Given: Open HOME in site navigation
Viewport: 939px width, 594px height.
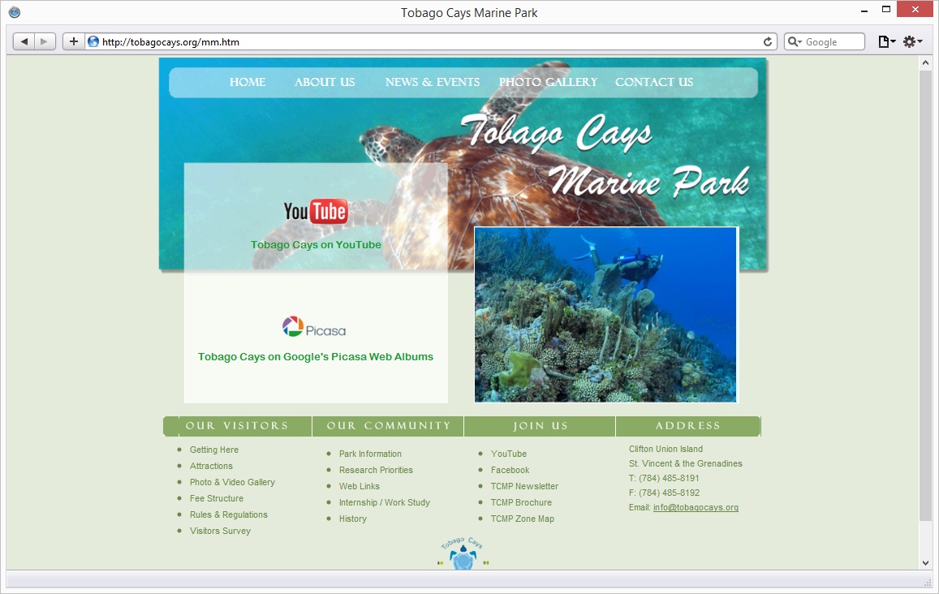Looking at the screenshot, I should [x=248, y=82].
